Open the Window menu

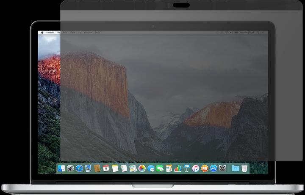[88, 32]
